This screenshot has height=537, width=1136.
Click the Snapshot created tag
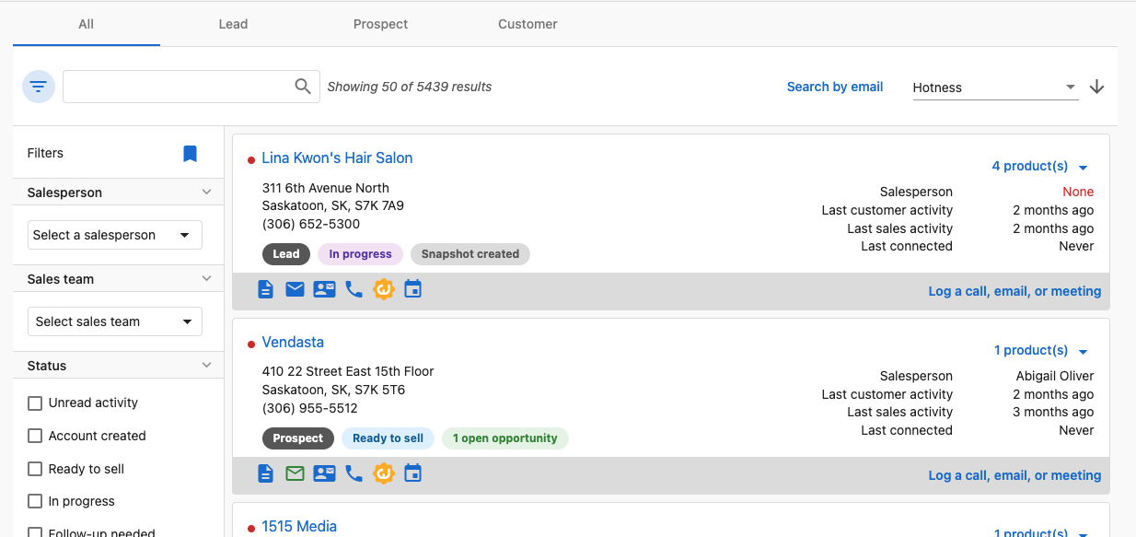coord(470,254)
